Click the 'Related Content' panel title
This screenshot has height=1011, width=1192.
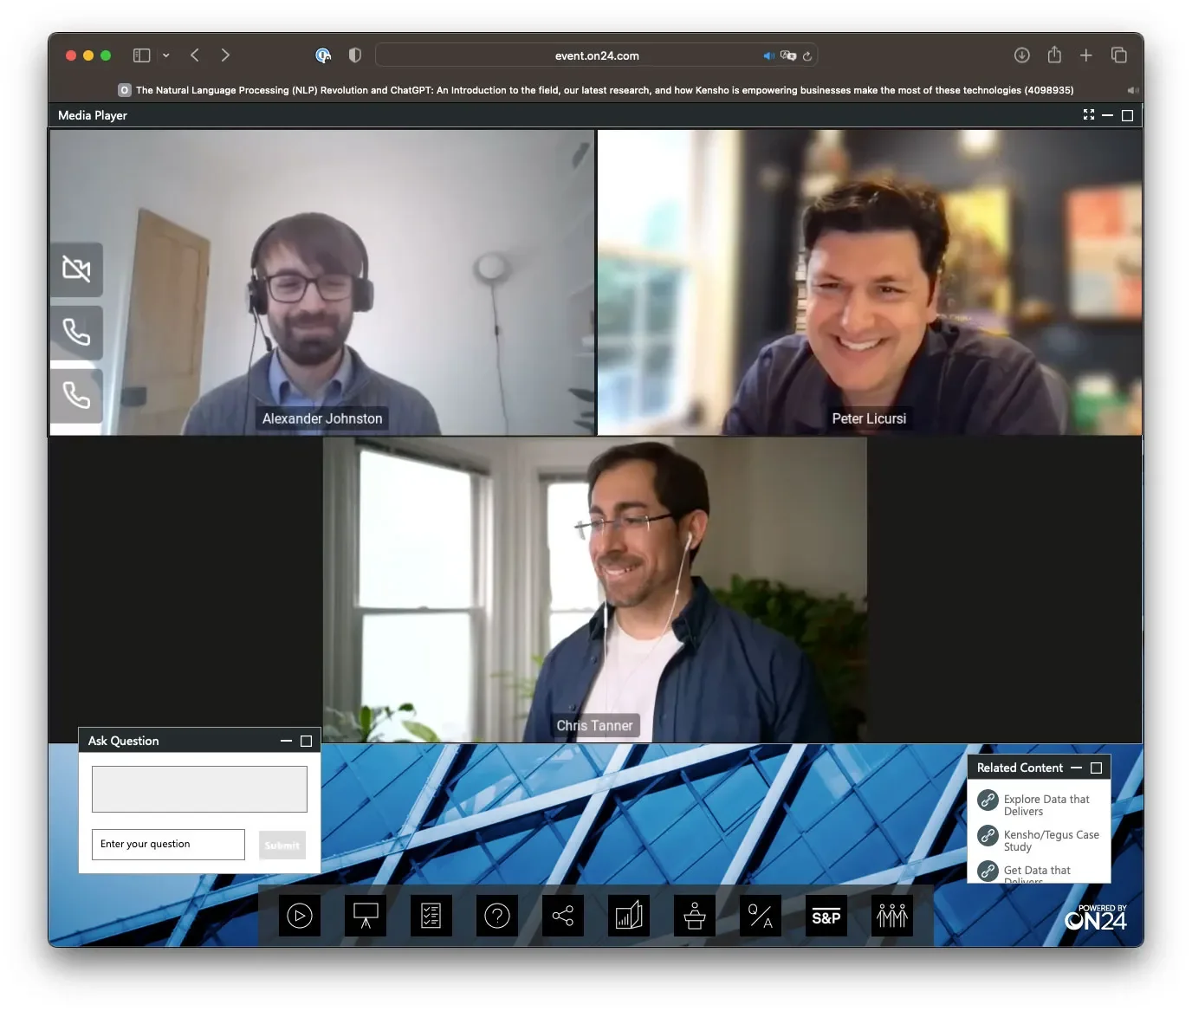pyautogui.click(x=1020, y=768)
